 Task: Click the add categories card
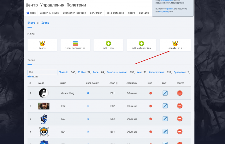click(x=141, y=45)
